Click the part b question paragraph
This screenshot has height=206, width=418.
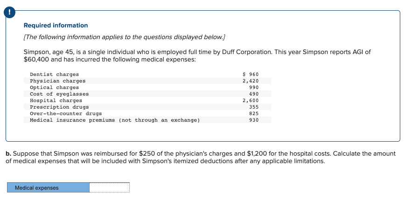(201, 157)
